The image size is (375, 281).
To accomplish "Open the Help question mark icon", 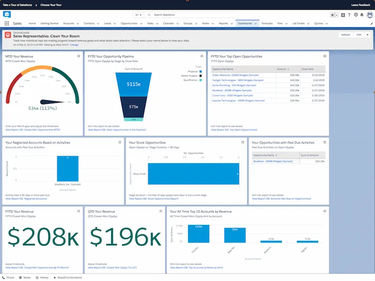I will coord(349,14).
